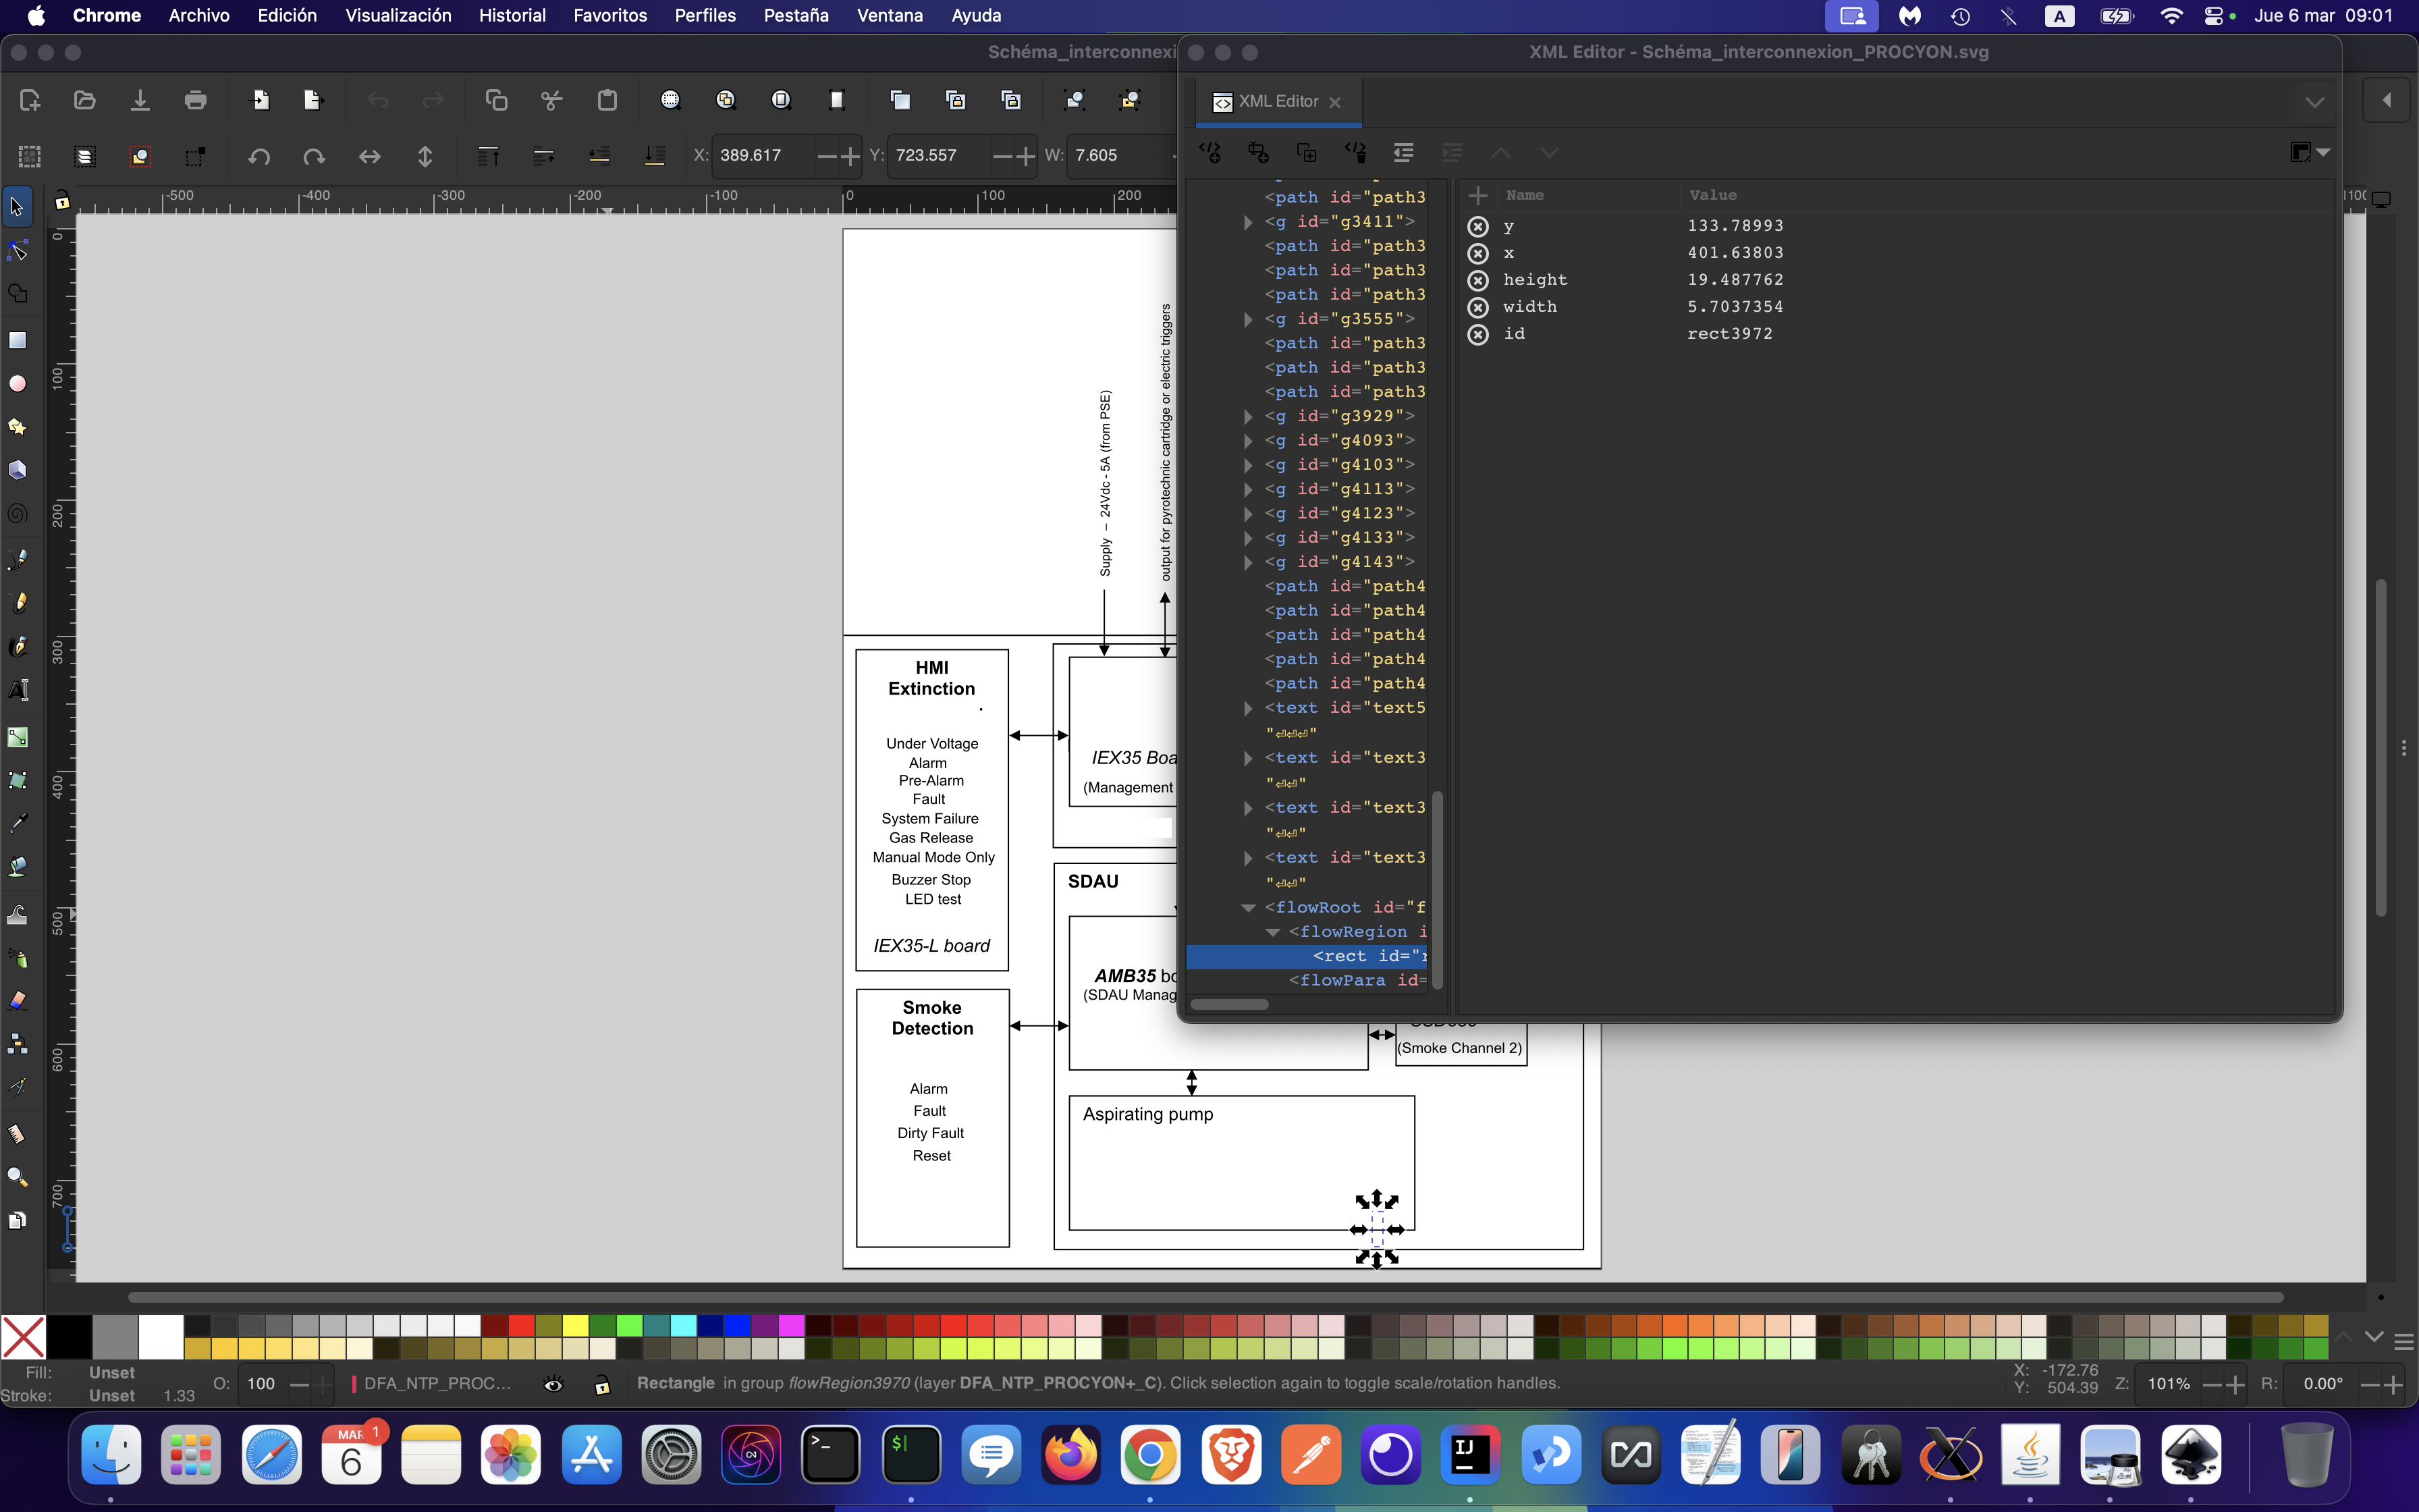Expand the g3411 group node
Image resolution: width=2419 pixels, height=1512 pixels.
(x=1247, y=222)
